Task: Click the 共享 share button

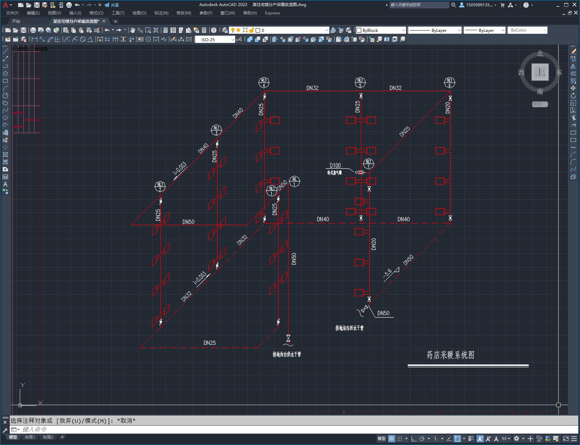Action: coord(112,5)
